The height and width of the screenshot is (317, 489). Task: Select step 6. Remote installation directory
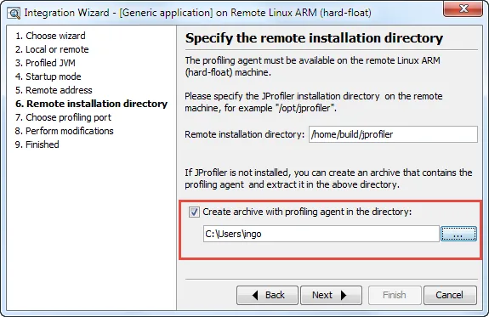[91, 104]
